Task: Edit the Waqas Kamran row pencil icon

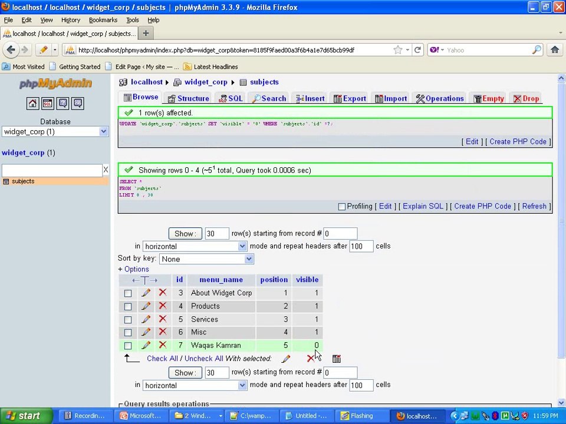Action: tap(146, 346)
